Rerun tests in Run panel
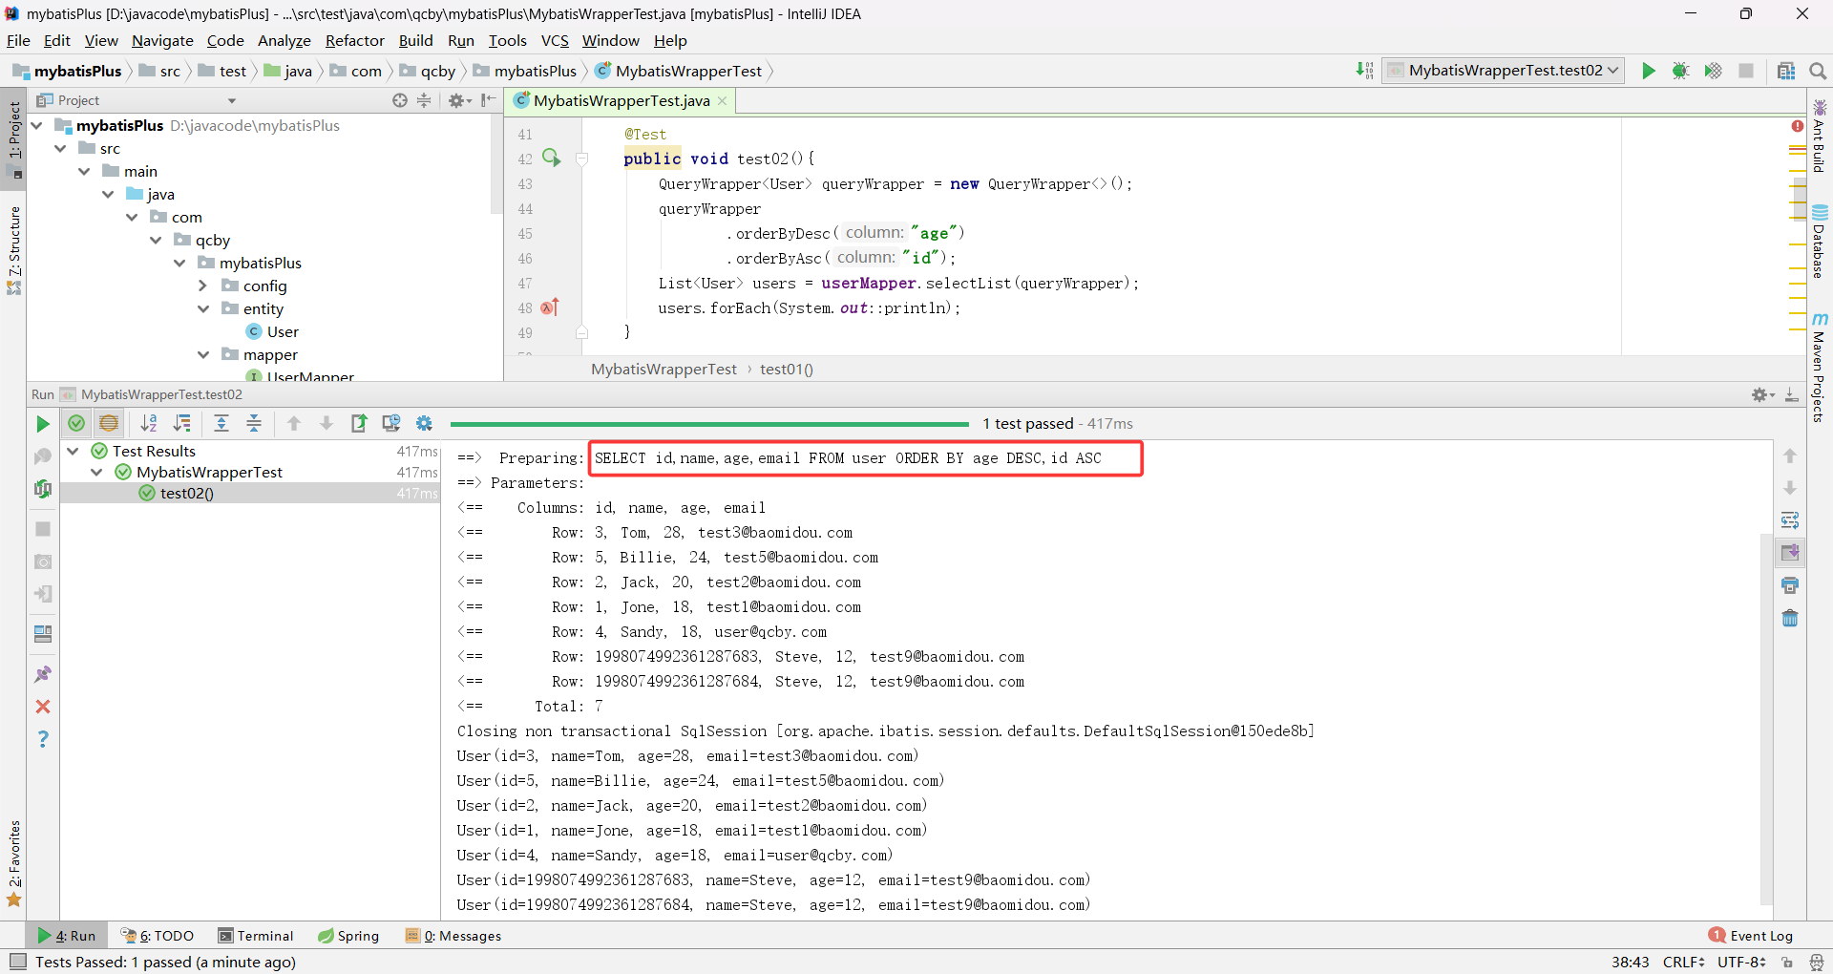1833x974 pixels. coord(43,423)
